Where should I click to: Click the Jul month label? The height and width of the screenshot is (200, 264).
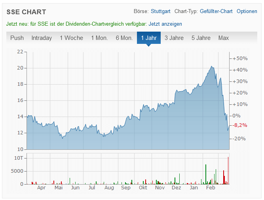pyautogui.click(x=92, y=188)
